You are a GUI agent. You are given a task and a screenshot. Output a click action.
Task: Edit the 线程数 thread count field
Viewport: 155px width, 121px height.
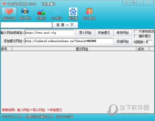[x=149, y=42]
